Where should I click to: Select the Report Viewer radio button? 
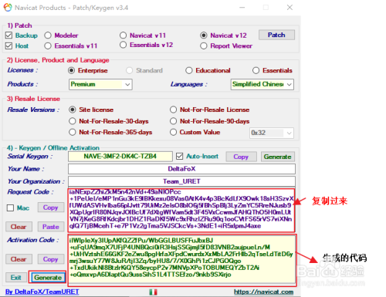point(204,46)
